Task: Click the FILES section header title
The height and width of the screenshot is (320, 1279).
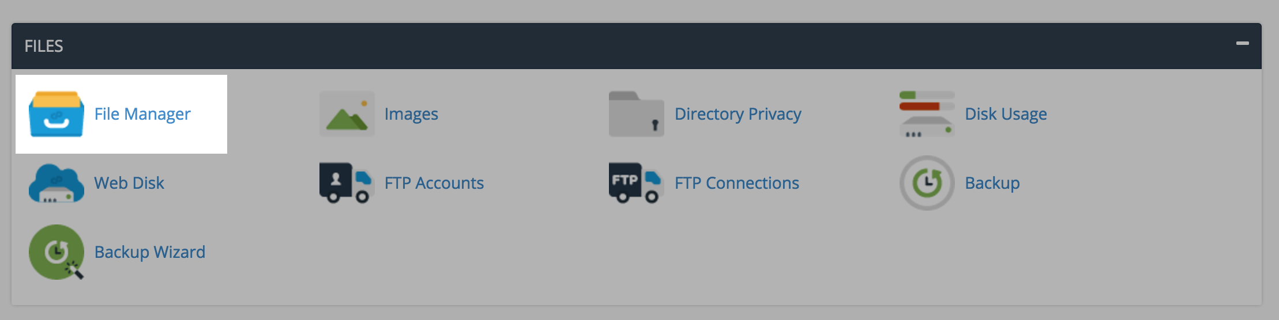Action: click(x=44, y=46)
